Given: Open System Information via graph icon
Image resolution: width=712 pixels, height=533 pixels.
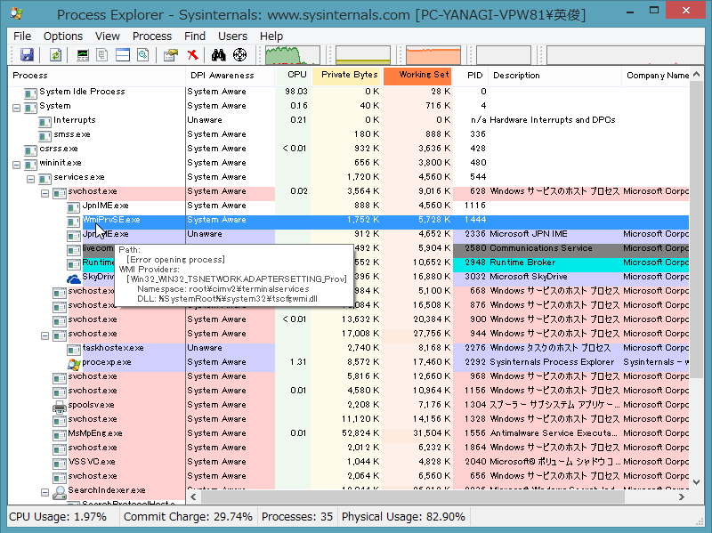Looking at the screenshot, I should [81, 56].
